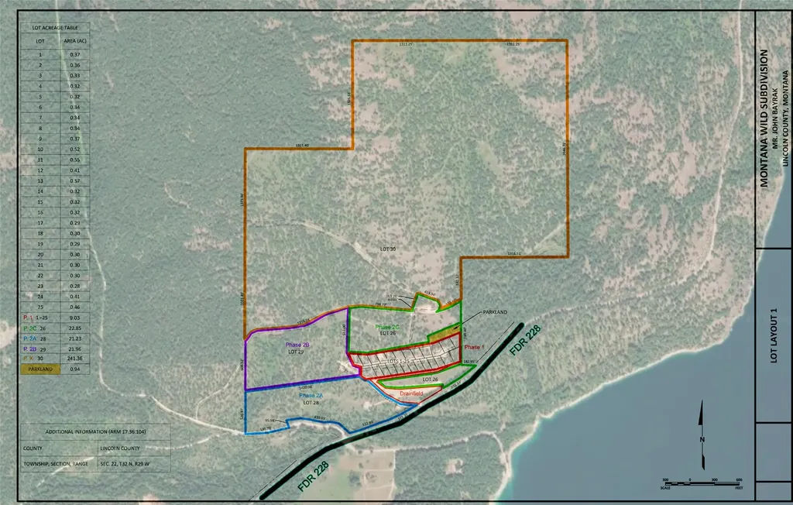Click the Phase 2C Lot 26 label
This screenshot has height=505, width=793.
click(387, 330)
